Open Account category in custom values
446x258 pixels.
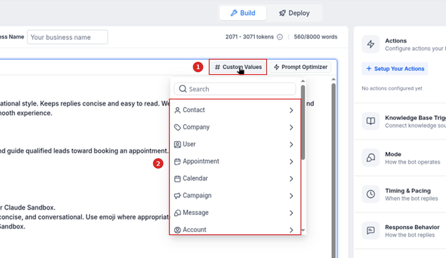(x=235, y=230)
